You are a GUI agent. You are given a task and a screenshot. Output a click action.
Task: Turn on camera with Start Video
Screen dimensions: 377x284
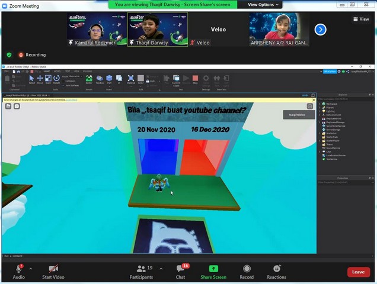click(x=53, y=269)
